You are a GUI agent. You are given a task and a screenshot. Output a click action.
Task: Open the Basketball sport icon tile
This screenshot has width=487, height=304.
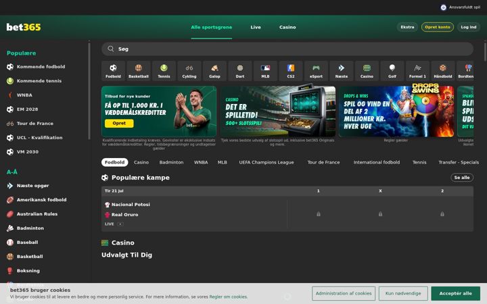click(139, 71)
